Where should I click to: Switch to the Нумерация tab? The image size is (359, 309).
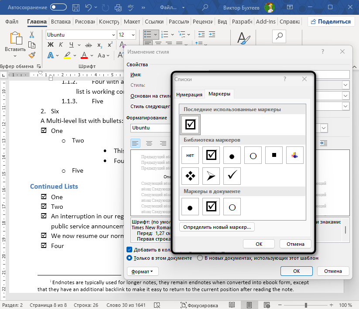click(x=189, y=95)
